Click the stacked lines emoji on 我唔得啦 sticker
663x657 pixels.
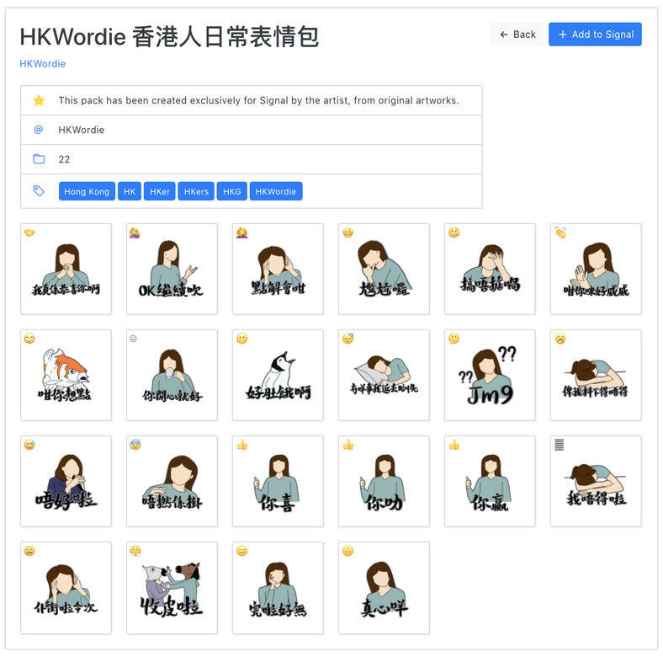560,445
